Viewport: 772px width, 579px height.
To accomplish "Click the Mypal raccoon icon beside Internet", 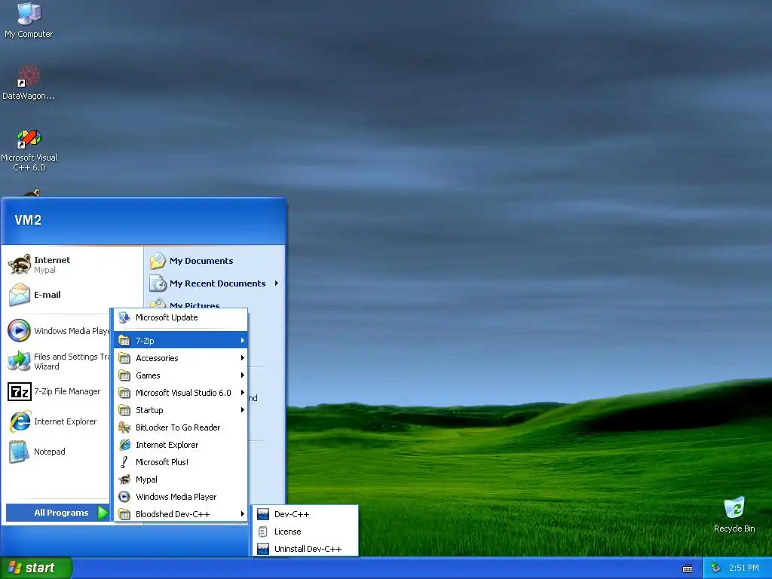I will tap(20, 265).
